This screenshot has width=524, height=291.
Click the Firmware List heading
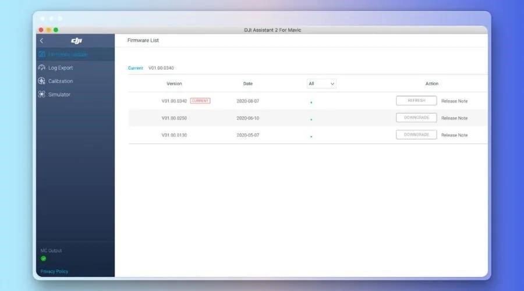(143, 40)
